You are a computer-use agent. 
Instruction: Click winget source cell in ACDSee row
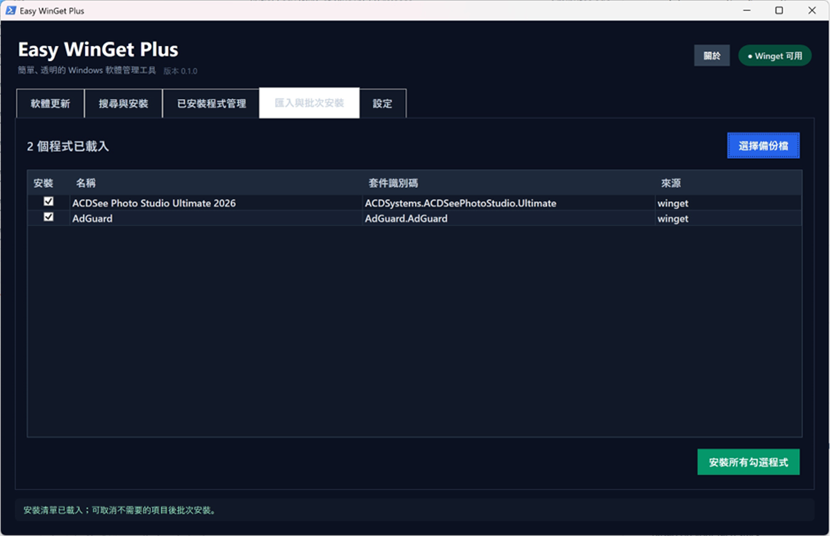728,203
